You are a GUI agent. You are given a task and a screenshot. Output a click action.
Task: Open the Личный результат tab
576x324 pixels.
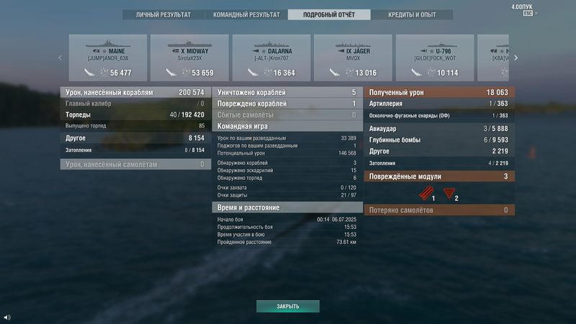pyautogui.click(x=163, y=14)
